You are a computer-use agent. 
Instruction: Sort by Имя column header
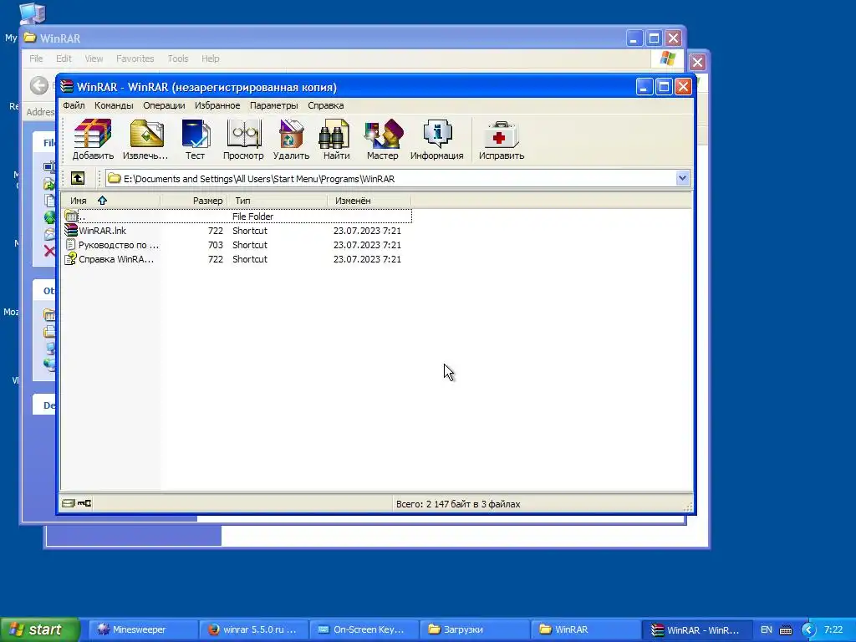(x=111, y=201)
